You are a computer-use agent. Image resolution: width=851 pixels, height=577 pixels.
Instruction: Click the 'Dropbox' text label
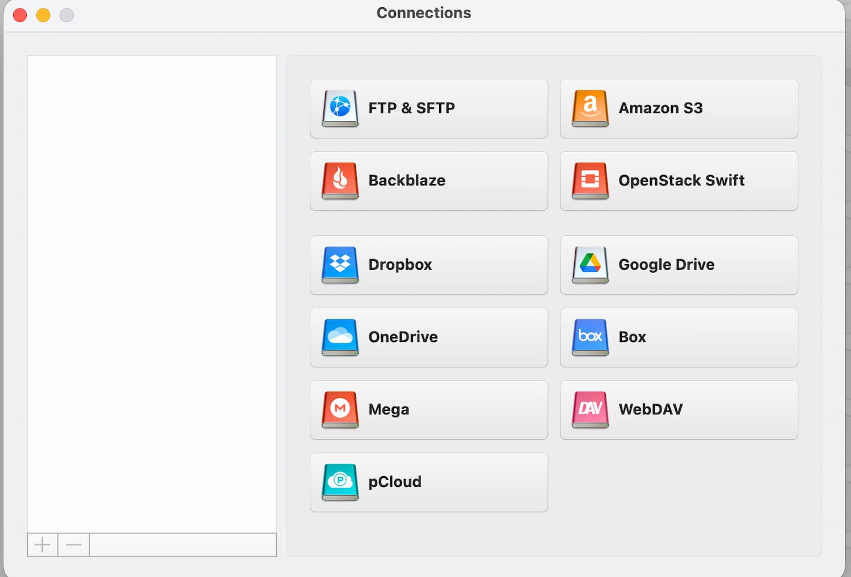click(400, 265)
